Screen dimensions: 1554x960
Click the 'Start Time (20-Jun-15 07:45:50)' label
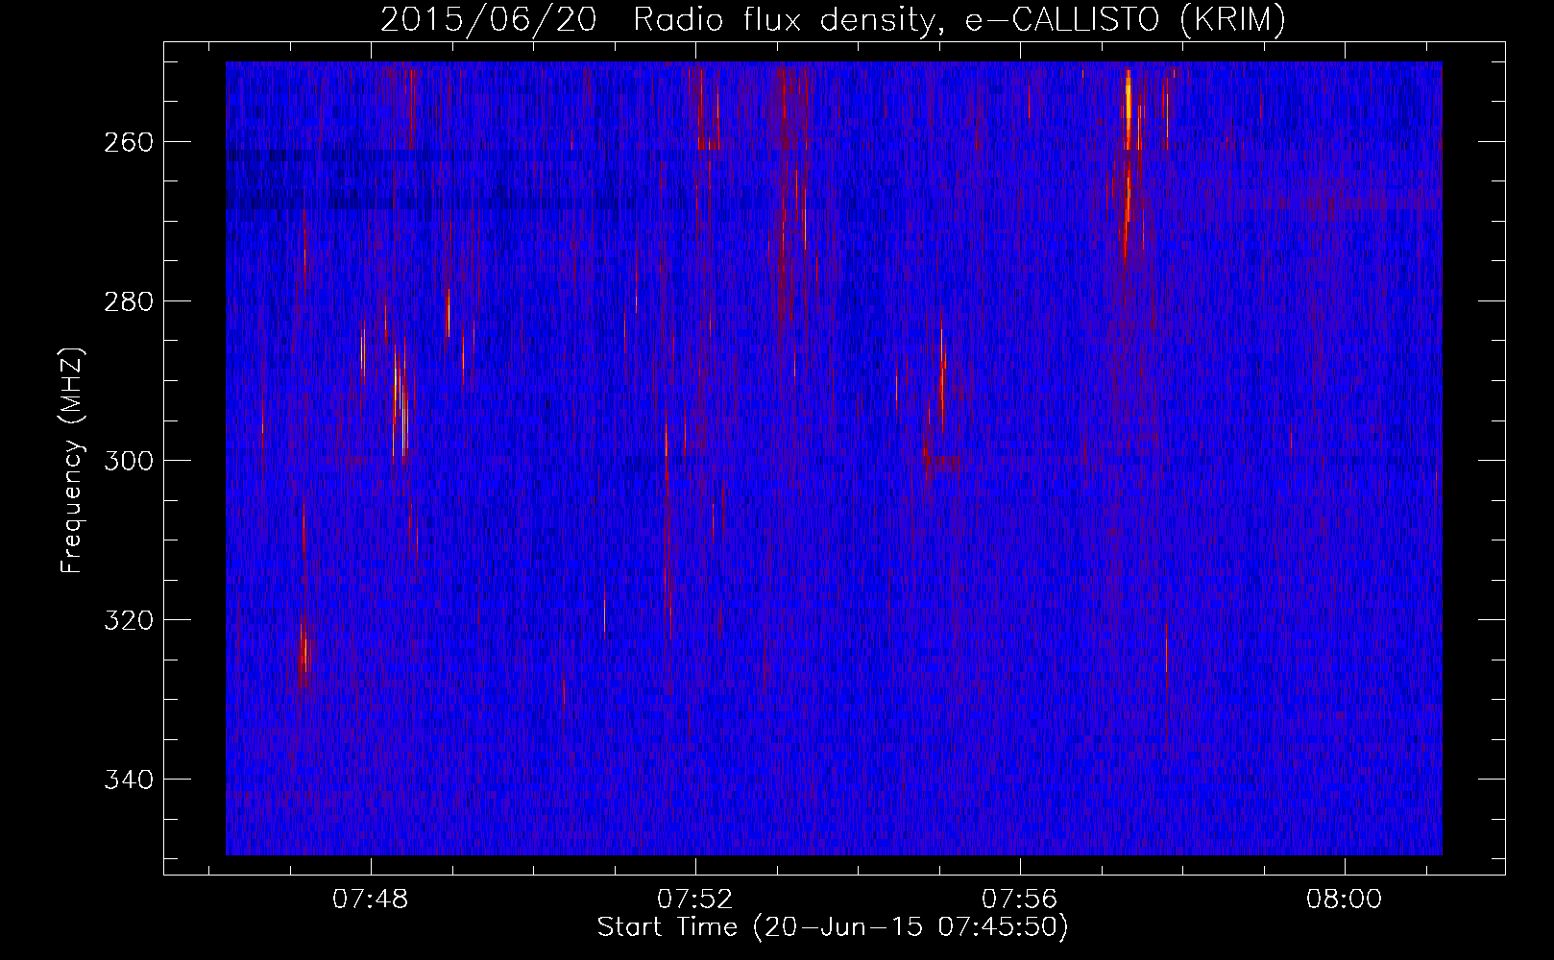(x=833, y=927)
